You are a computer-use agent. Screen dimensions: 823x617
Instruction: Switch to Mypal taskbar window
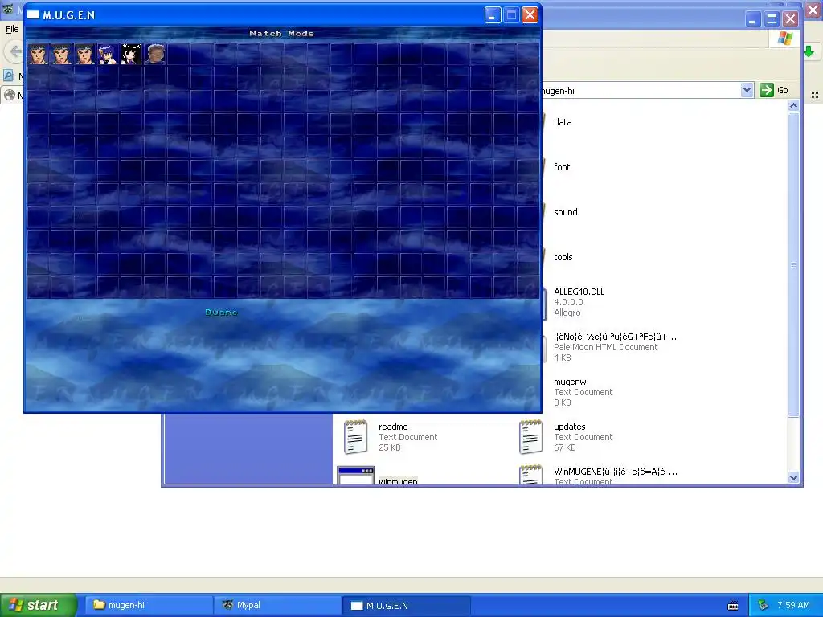point(277,605)
